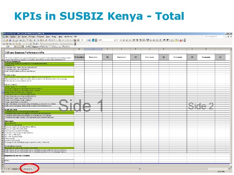Click the horizontal scrollbar at bottom
Image resolution: width=234 pixels, height=175 pixels.
[x=184, y=169]
